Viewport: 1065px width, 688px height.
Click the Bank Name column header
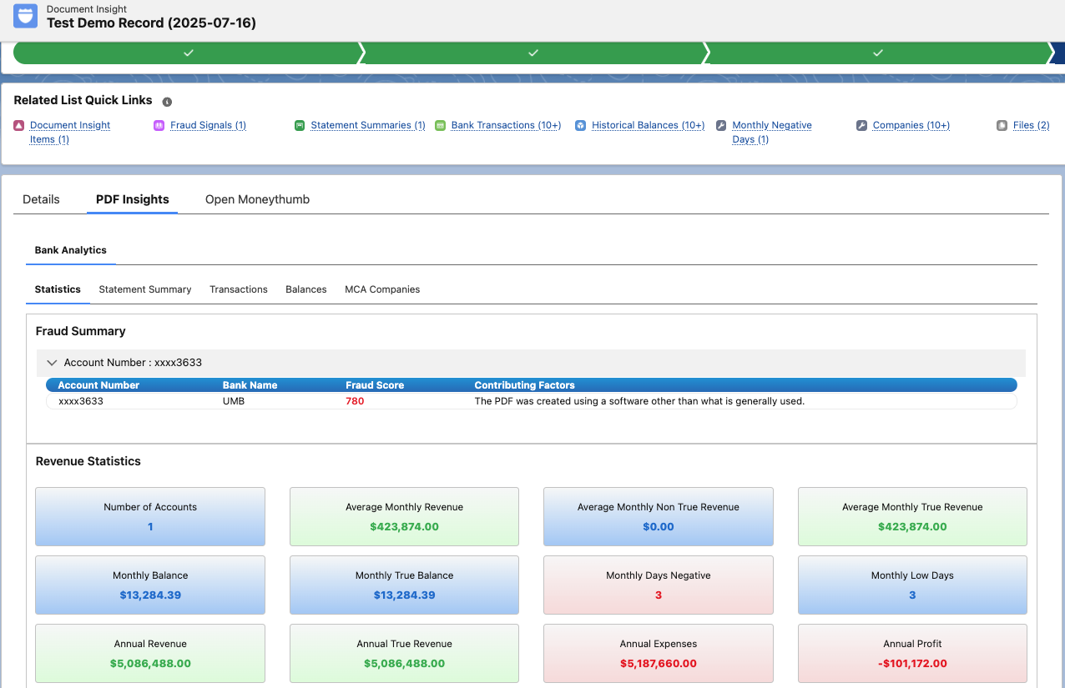pyautogui.click(x=250, y=385)
